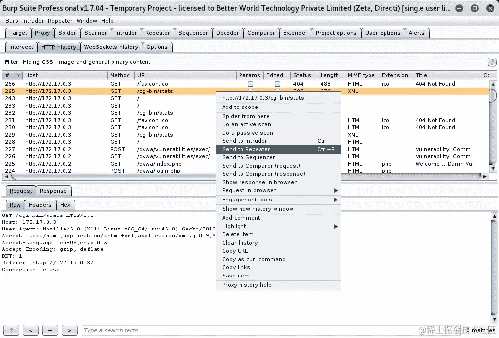Screen dimensions: 499x338
Task: Select row 225 /dvwa/index.php
Action: pos(245,164)
